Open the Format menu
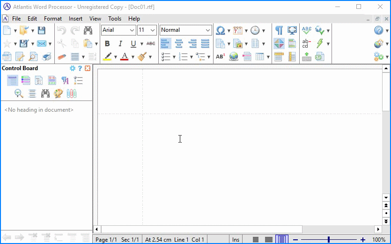The height and width of the screenshot is (244, 391). [53, 19]
